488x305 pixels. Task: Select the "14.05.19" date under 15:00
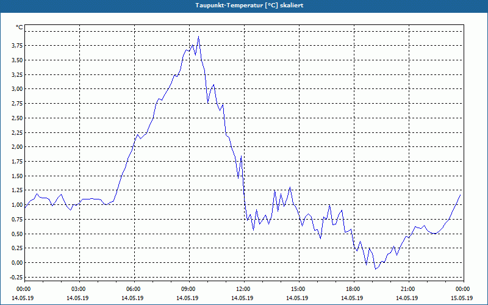pos(298,298)
